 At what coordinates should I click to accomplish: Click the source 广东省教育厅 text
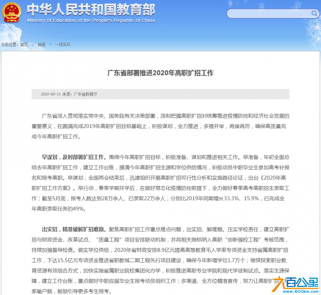[x=86, y=94]
